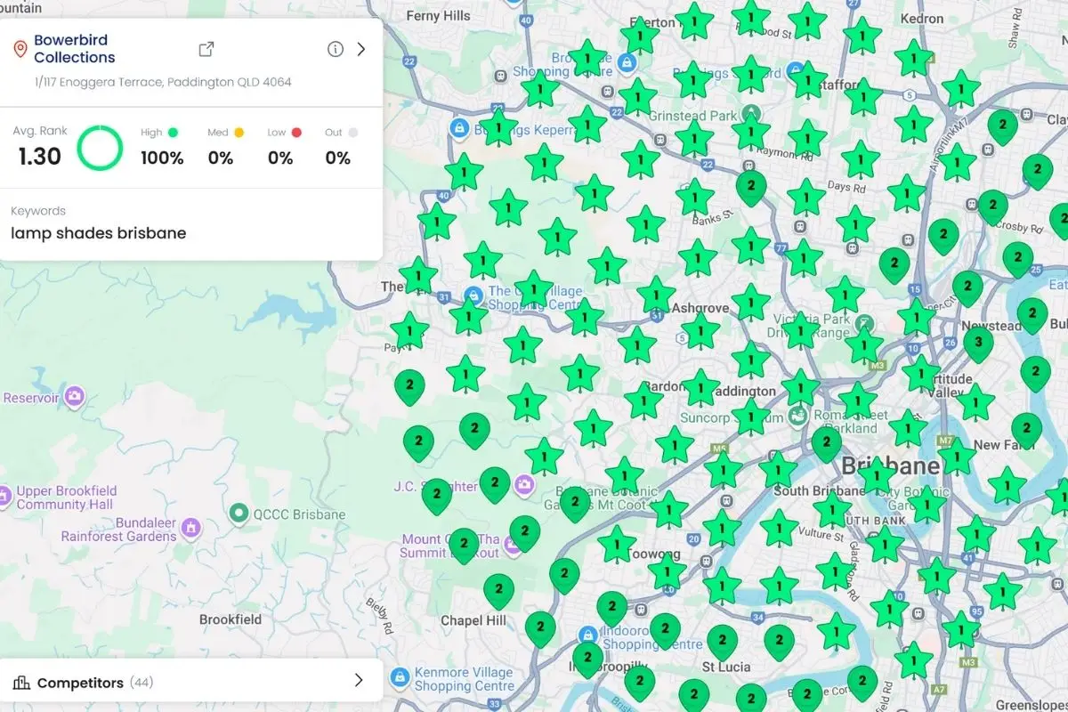Viewport: 1068px width, 712px height.
Task: Click the Bunnings Keperra shopping icon
Action: 459,129
